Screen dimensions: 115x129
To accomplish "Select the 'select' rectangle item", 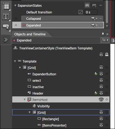I will [x=37, y=81].
